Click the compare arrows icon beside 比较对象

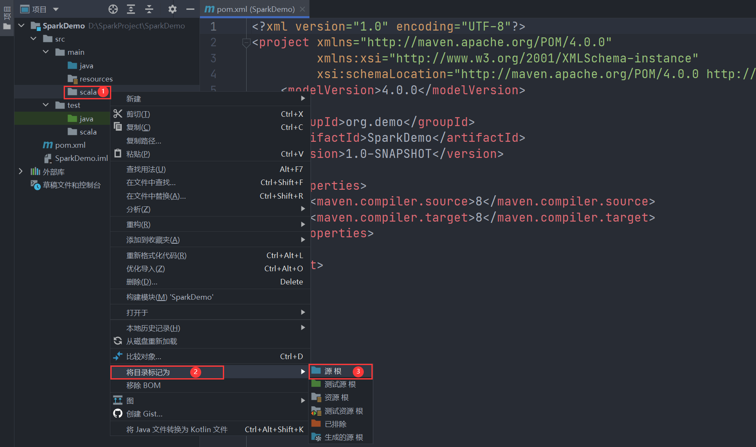[118, 356]
